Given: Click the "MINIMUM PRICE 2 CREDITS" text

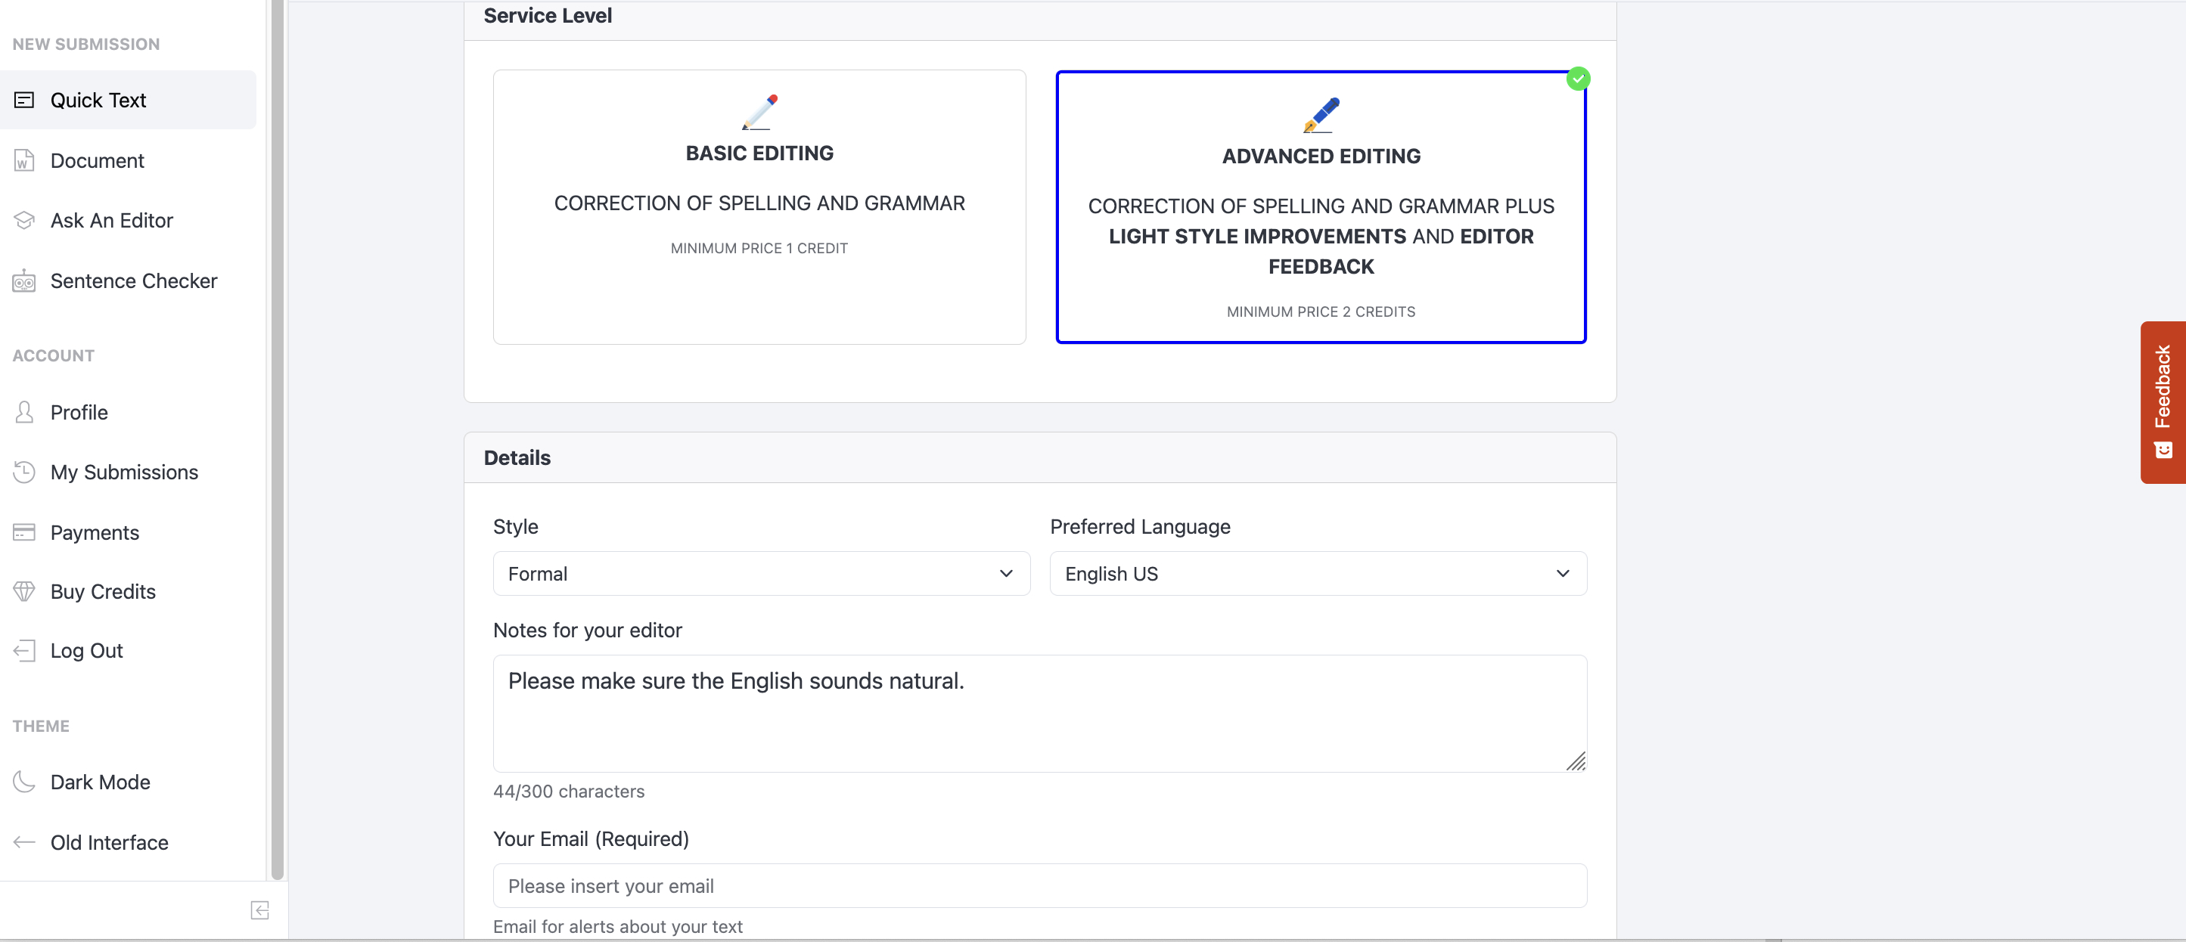Looking at the screenshot, I should 1321,312.
